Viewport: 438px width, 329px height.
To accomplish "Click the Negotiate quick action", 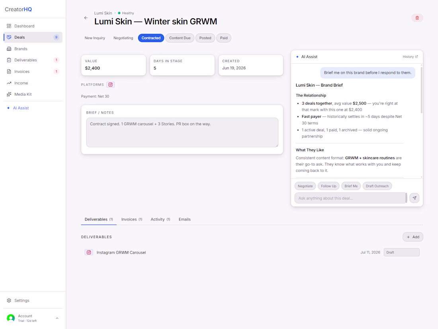I will (x=305, y=186).
